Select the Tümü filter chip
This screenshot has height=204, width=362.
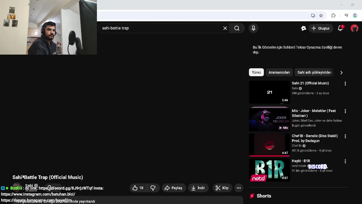click(x=256, y=72)
